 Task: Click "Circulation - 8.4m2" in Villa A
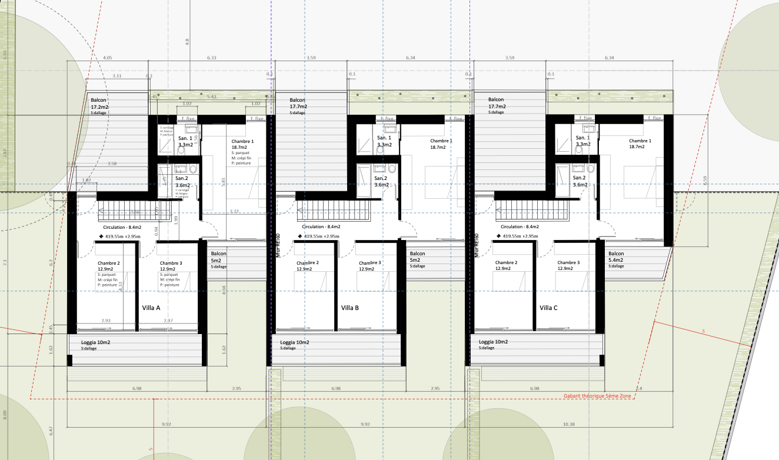pyautogui.click(x=122, y=227)
